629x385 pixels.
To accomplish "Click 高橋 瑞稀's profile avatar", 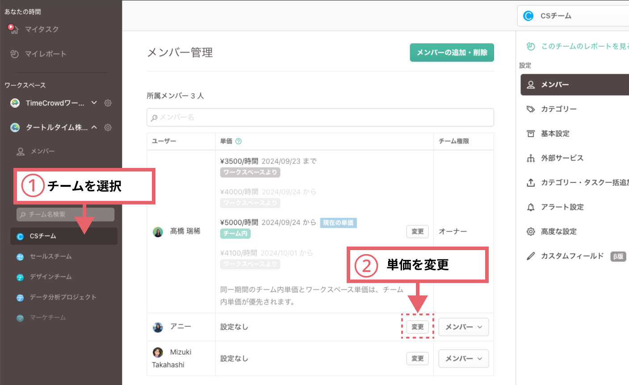I will [x=158, y=232].
